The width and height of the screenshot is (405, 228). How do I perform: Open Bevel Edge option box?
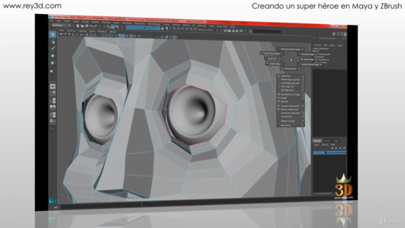(x=316, y=60)
